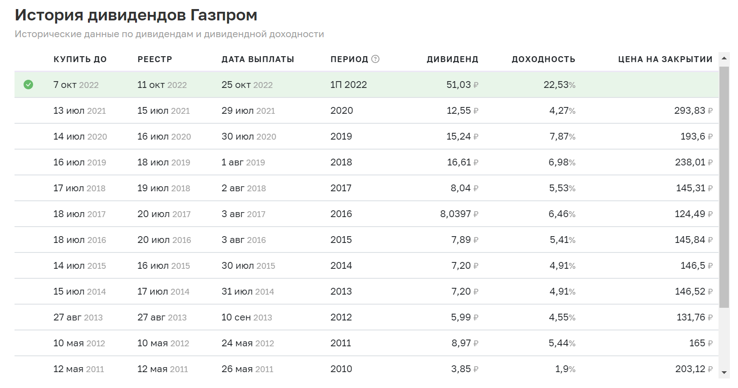Click the buy-by date 14 июл 2015
The height and width of the screenshot is (388, 738).
click(80, 266)
